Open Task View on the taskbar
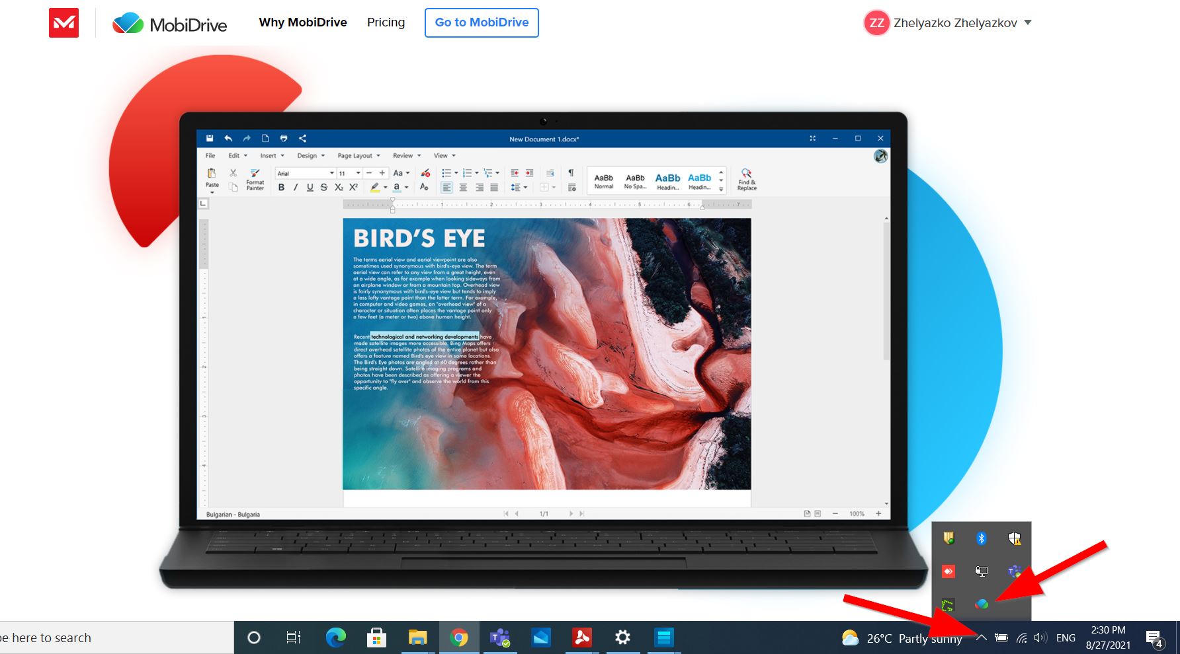This screenshot has width=1180, height=654. click(293, 637)
